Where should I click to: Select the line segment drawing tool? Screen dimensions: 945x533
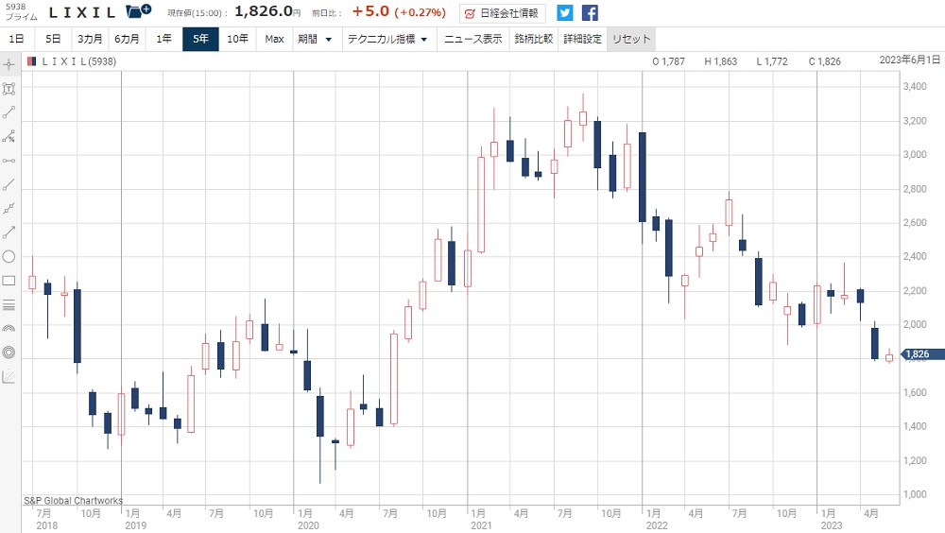pyautogui.click(x=9, y=112)
